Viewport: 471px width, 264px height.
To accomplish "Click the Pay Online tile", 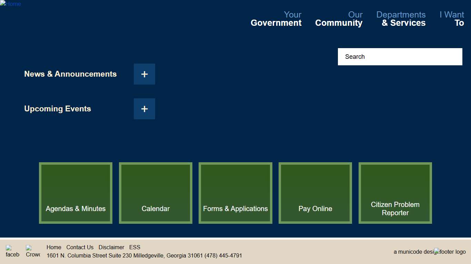I will [315, 193].
